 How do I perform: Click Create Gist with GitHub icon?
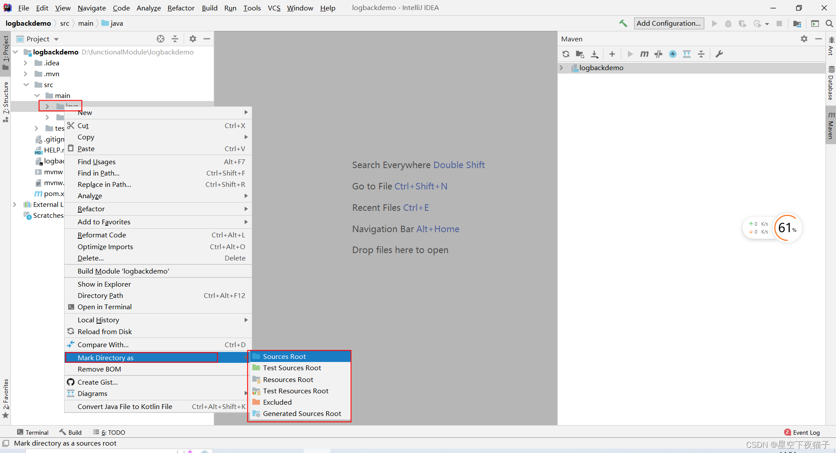pyautogui.click(x=158, y=382)
